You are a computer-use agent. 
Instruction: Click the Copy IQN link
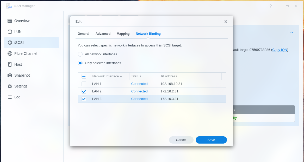pyautogui.click(x=280, y=50)
